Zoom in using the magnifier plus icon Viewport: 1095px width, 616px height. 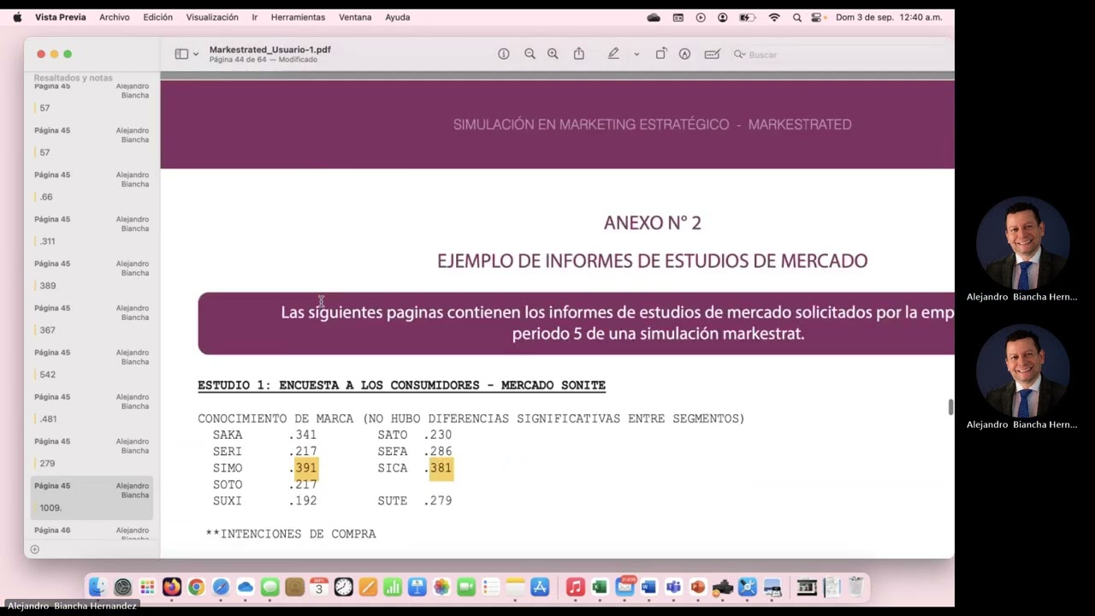click(553, 54)
